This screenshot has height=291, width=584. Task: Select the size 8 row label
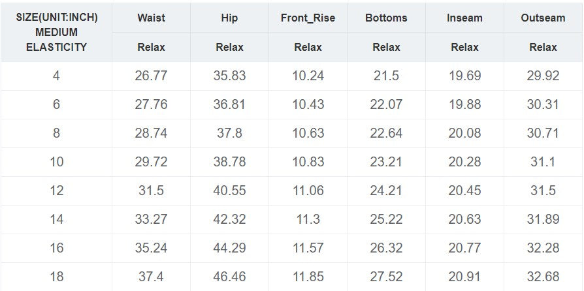coord(56,133)
